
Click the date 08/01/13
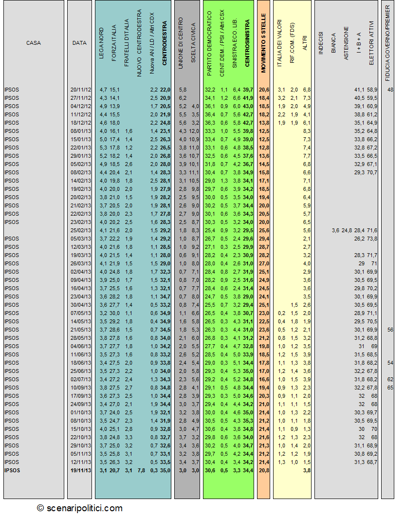click(x=81, y=131)
